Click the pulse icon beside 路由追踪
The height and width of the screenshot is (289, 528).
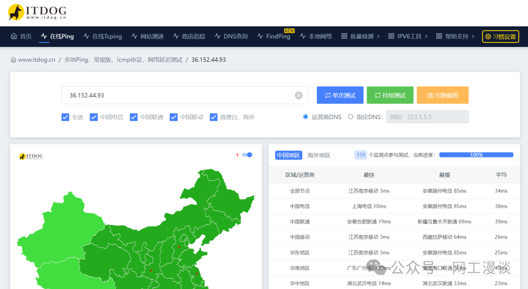click(x=176, y=36)
